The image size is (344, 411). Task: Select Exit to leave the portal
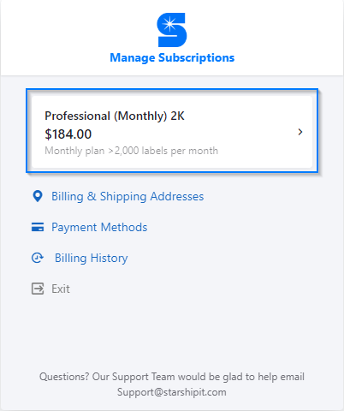tap(61, 289)
